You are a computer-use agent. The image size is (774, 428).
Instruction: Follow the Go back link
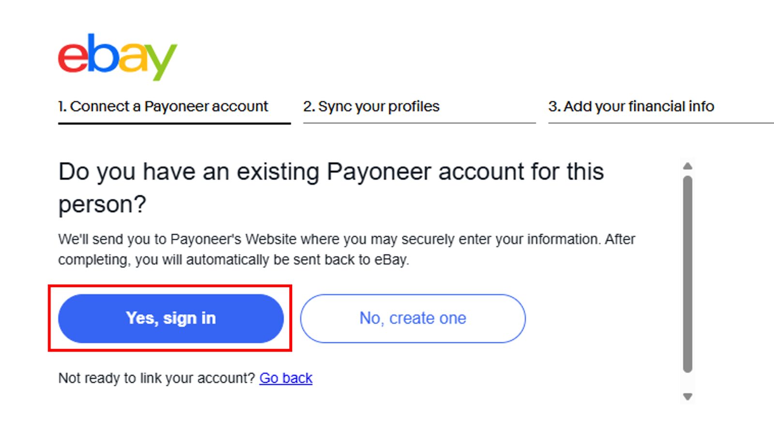coord(286,378)
